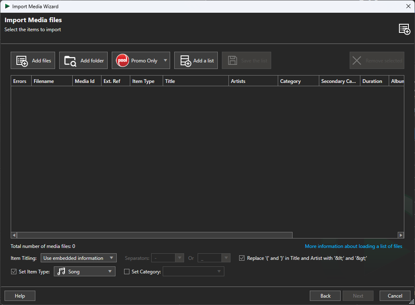The height and width of the screenshot is (305, 415).
Task: Click the Artists column header
Action: [x=253, y=81]
